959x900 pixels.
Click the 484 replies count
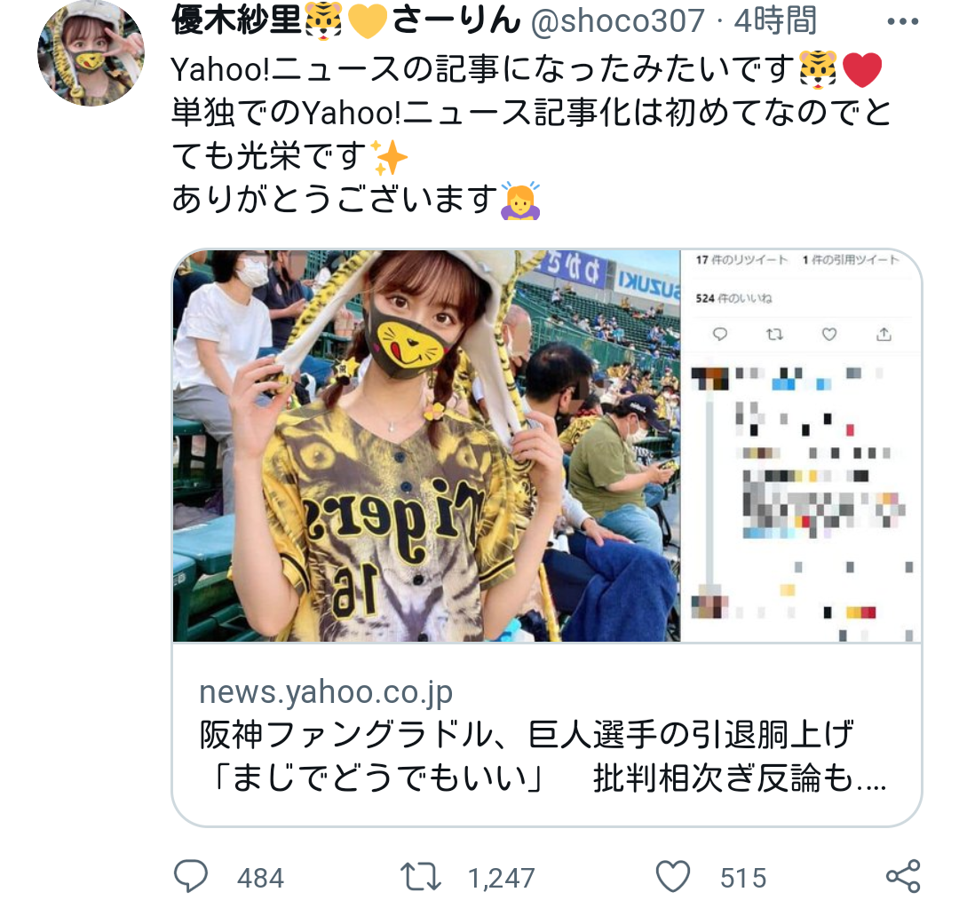pyautogui.click(x=260, y=878)
